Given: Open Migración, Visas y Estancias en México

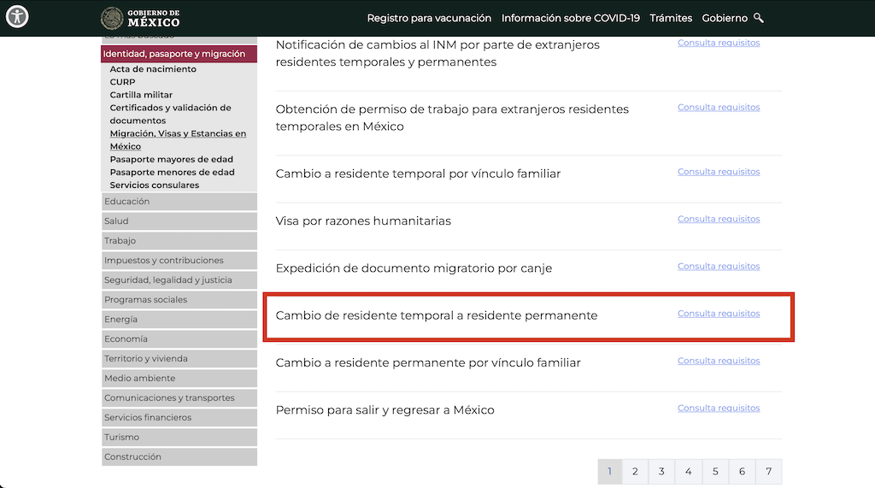Looking at the screenshot, I should [178, 139].
